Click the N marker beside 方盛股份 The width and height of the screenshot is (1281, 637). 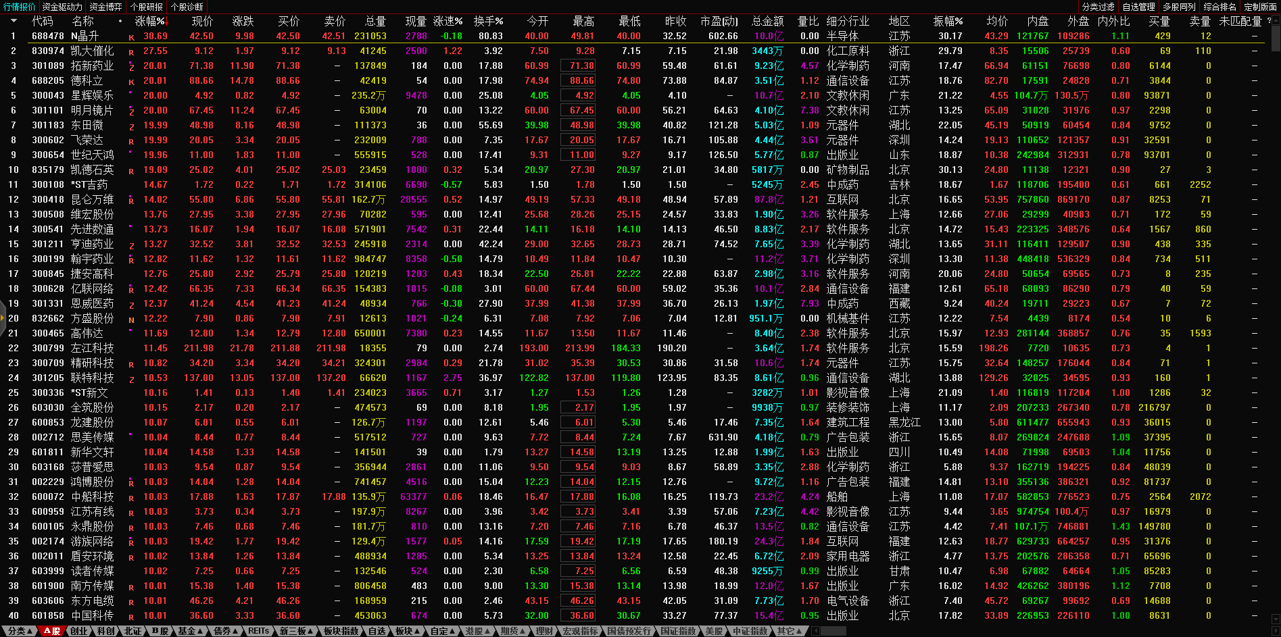pos(131,320)
